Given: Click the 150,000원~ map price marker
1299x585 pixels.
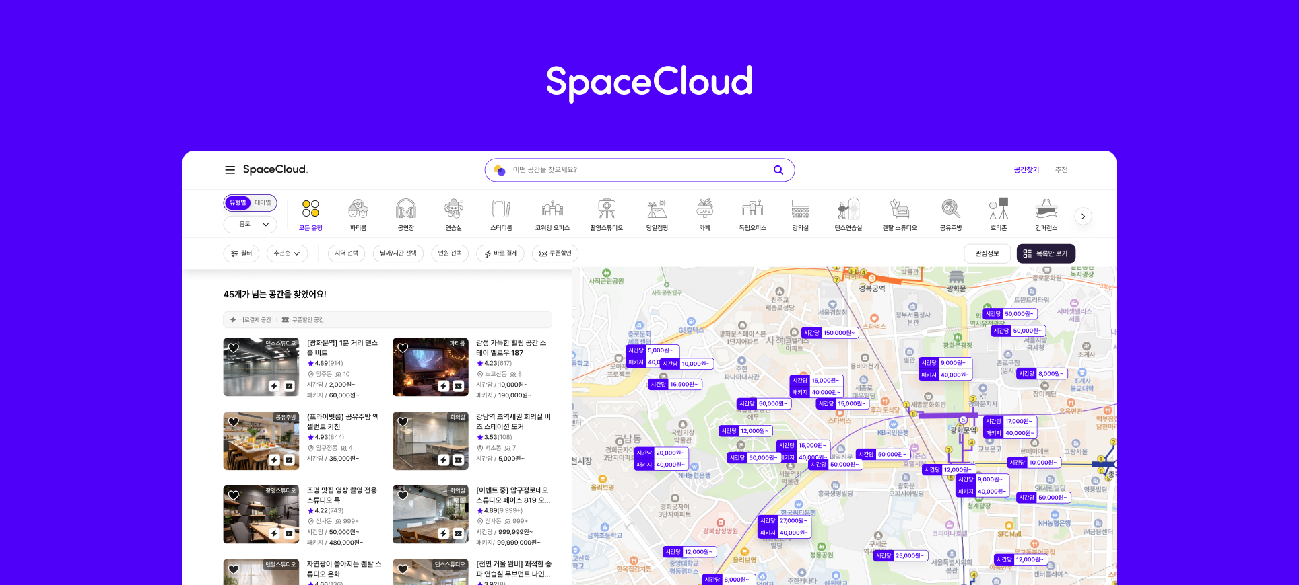Looking at the screenshot, I should [x=830, y=333].
